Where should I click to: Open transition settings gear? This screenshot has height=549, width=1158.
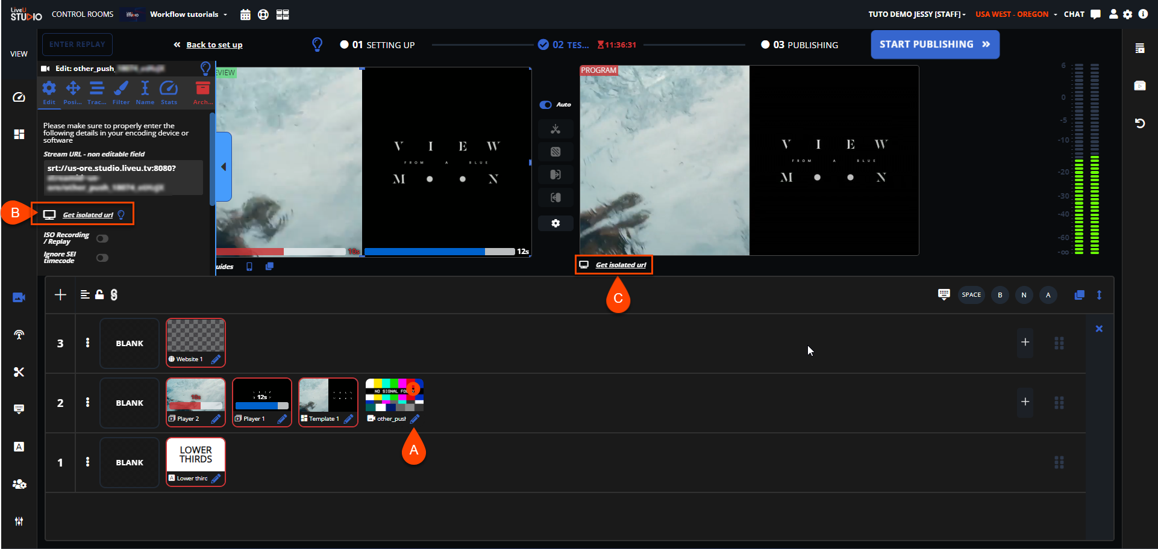556,223
